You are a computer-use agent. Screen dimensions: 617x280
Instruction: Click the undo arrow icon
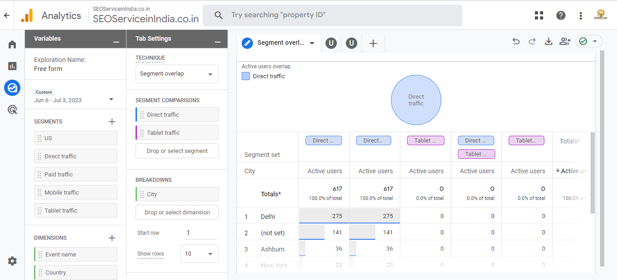(x=516, y=42)
